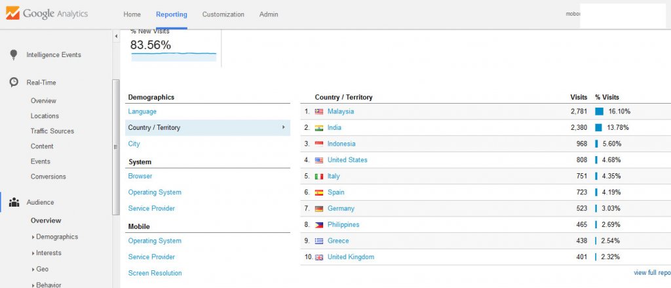Click the Germany flag icon

319,209
